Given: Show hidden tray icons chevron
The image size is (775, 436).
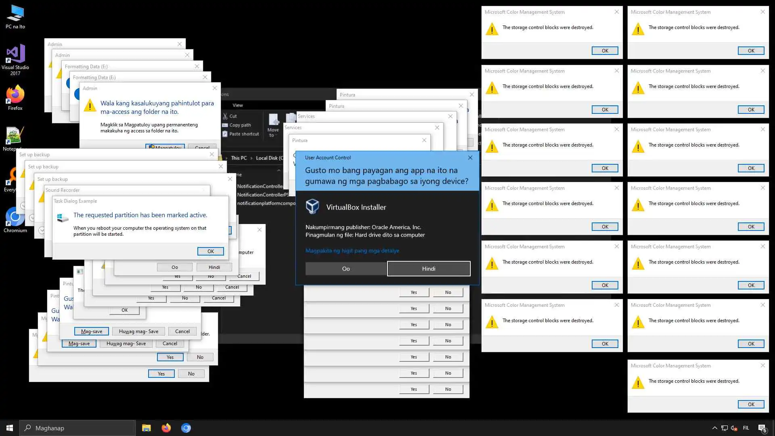Looking at the screenshot, I should click(x=714, y=428).
